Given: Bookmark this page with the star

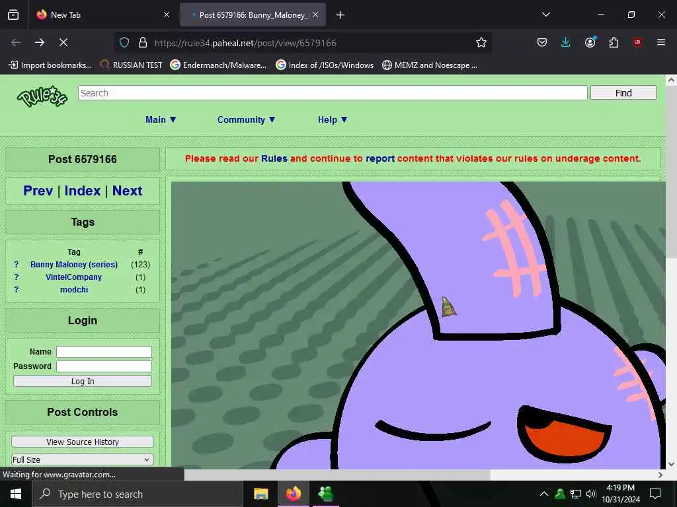Looking at the screenshot, I should [481, 42].
